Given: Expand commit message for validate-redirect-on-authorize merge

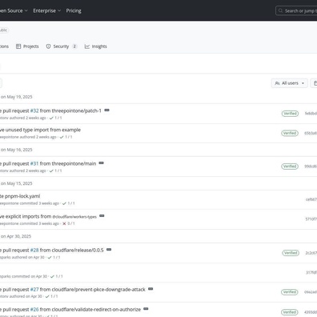Looking at the screenshot, I should pyautogui.click(x=146, y=309).
